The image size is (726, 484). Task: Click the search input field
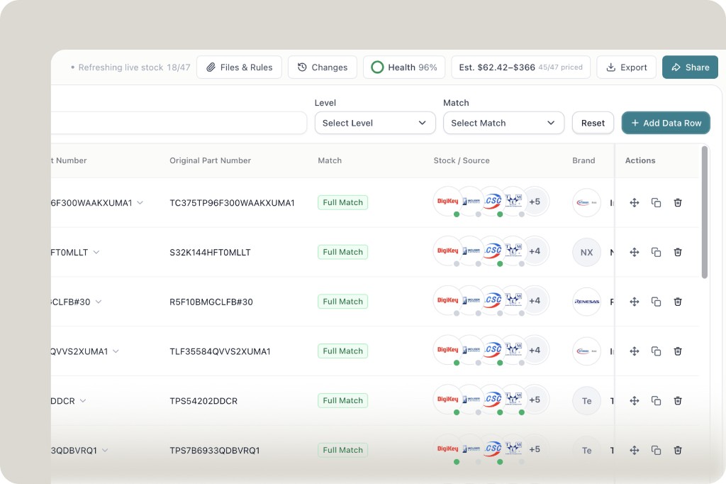179,123
